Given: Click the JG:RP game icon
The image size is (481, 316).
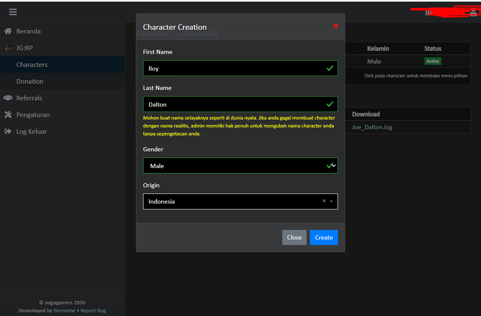Looking at the screenshot, I should coord(8,48).
